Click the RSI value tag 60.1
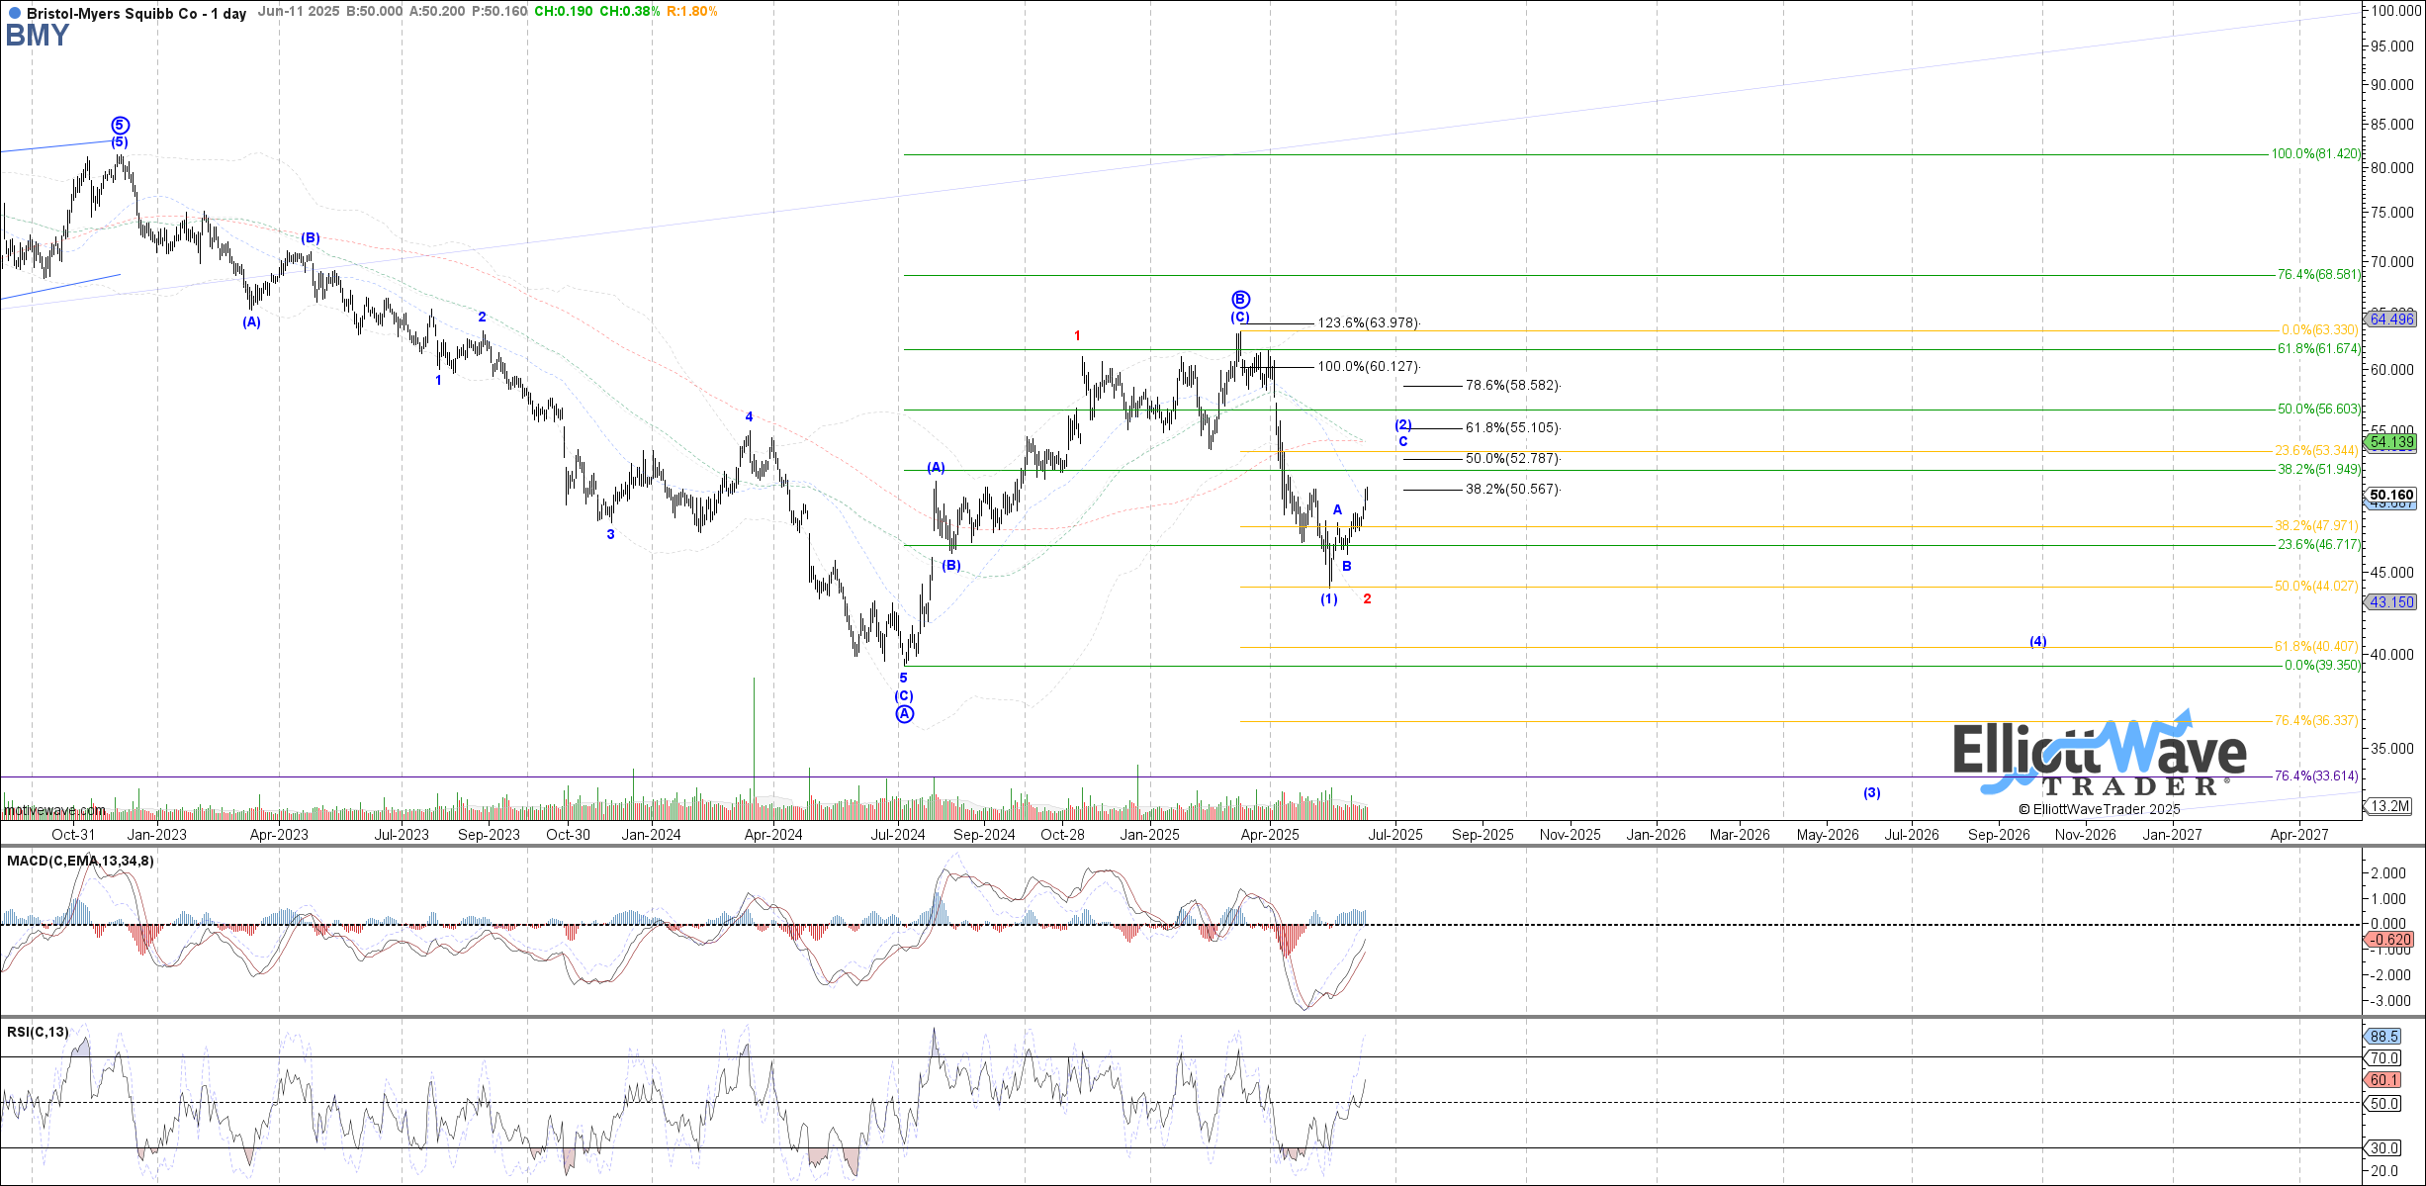Viewport: 2426px width, 1186px height. coord(2383,1080)
